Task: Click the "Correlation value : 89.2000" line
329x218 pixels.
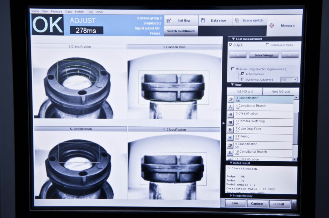Action: 251,189
